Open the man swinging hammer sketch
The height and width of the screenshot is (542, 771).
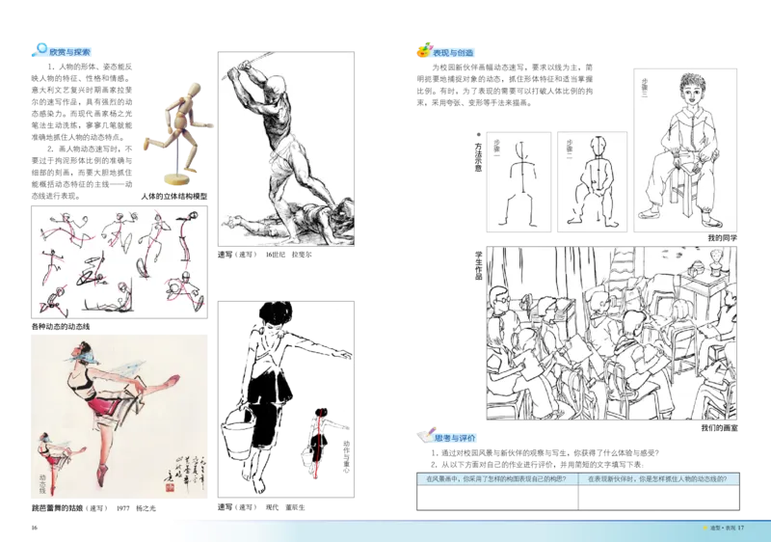coord(285,147)
